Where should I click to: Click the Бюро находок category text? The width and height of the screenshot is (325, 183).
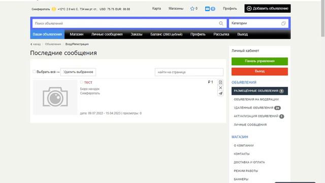(x=90, y=89)
